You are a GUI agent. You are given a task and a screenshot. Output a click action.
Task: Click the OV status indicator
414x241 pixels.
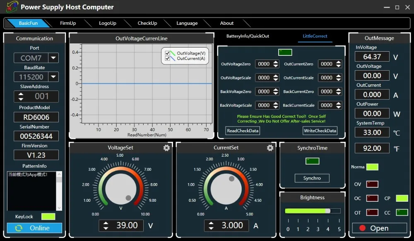(x=372, y=184)
